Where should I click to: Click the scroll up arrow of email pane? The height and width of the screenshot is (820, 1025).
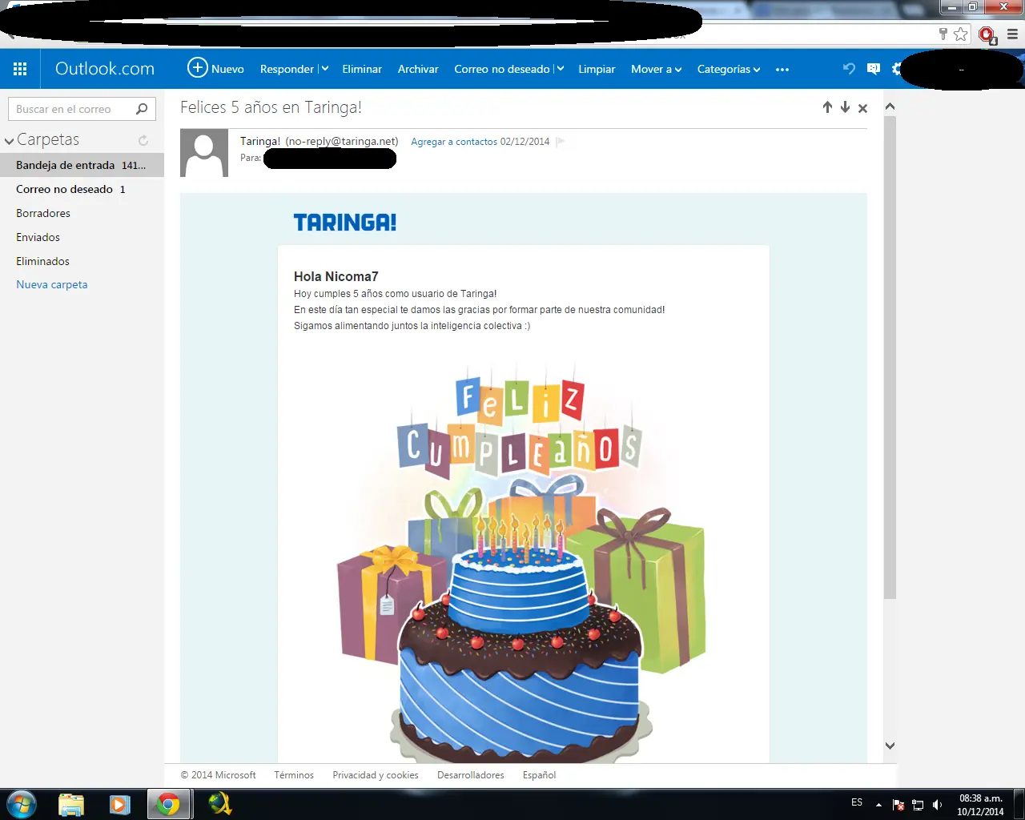tap(890, 107)
